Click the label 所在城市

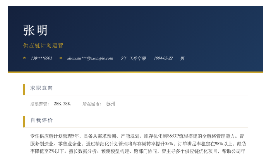click(92, 104)
